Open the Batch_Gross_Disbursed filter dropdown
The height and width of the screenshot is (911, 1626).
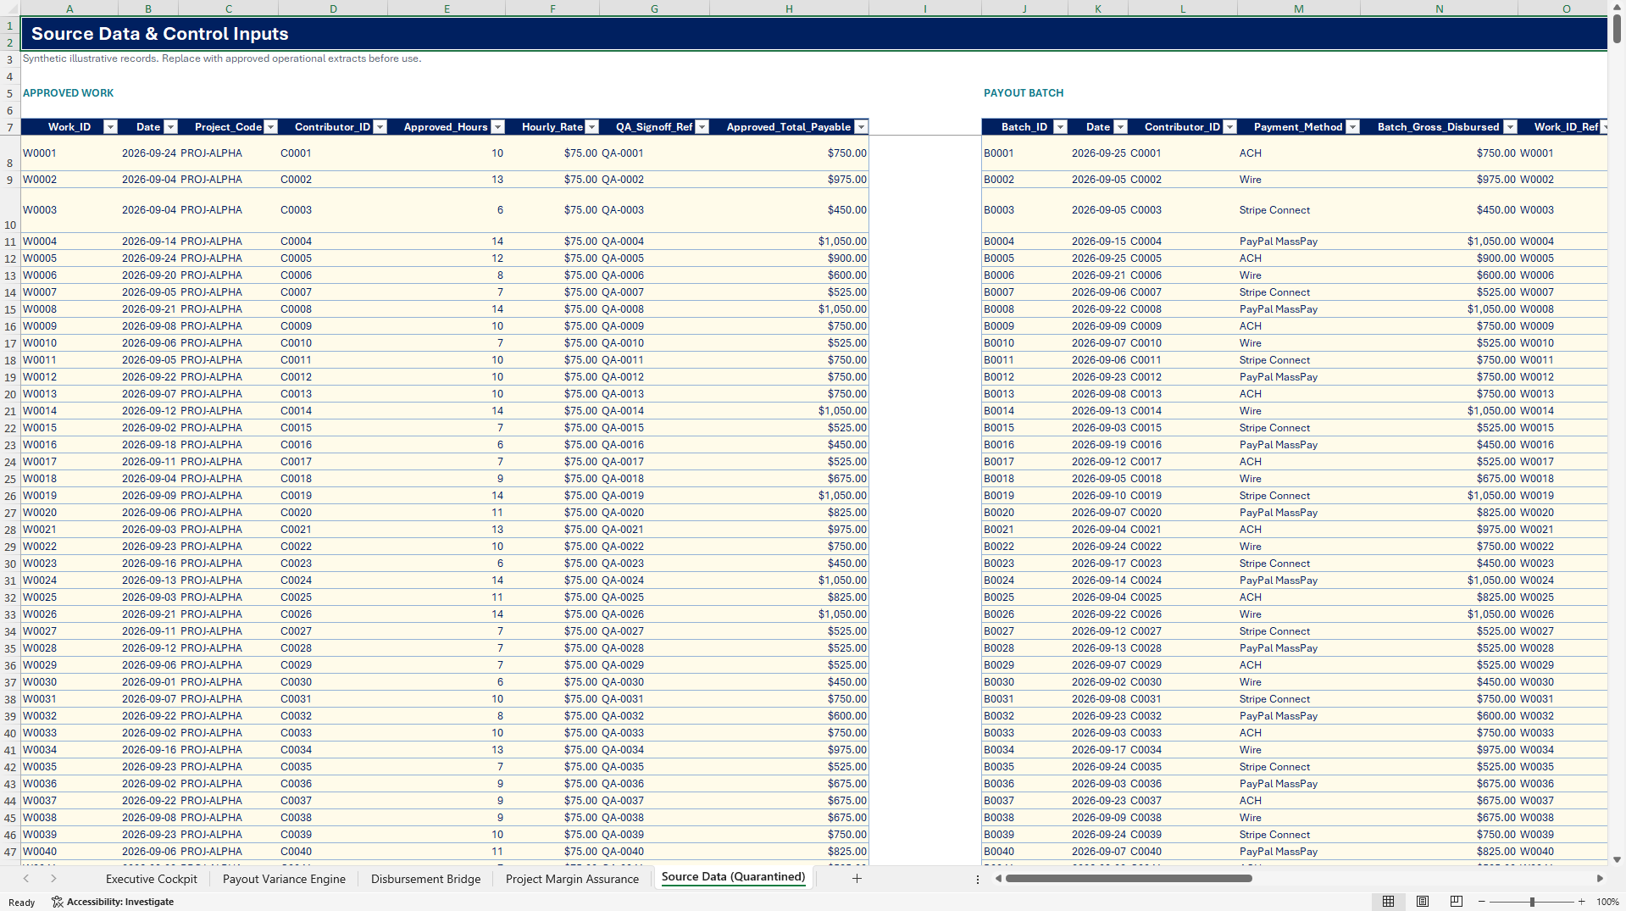(1510, 127)
